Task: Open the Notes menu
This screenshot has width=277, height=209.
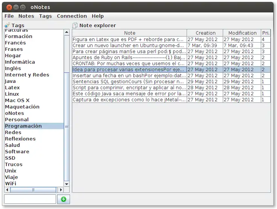Action: point(26,16)
